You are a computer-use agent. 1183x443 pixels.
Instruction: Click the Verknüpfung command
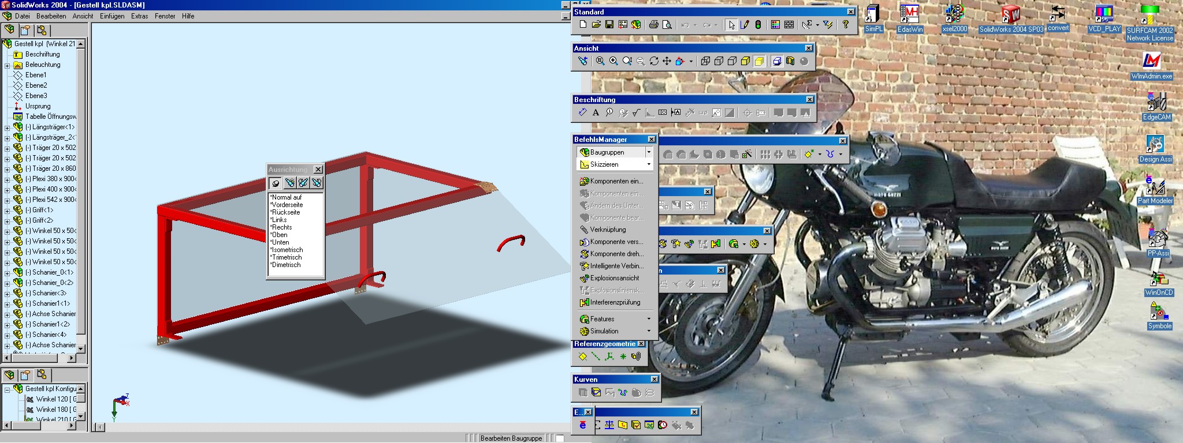603,230
